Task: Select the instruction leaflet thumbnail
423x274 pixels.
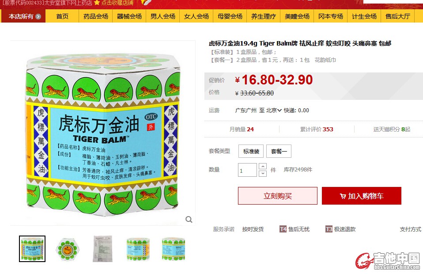Action: 102,249
